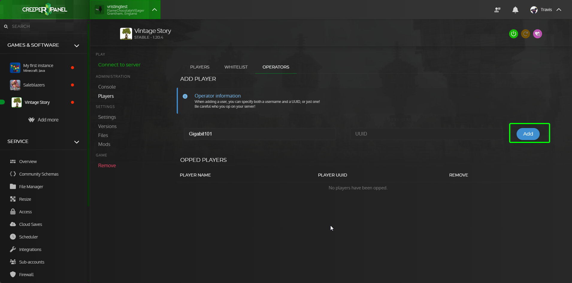Select the My first instance entry
Image resolution: width=572 pixels, height=283 pixels.
[x=43, y=68]
